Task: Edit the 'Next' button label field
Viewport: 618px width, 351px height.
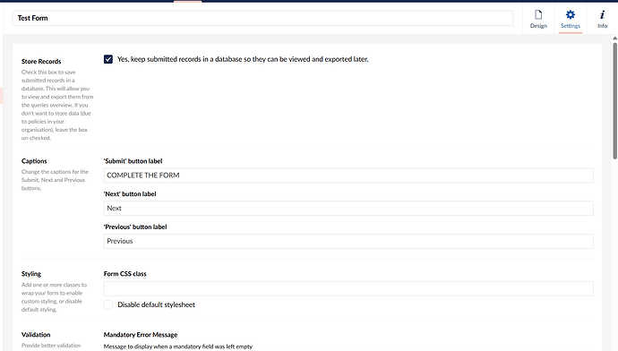Action: pyautogui.click(x=348, y=208)
